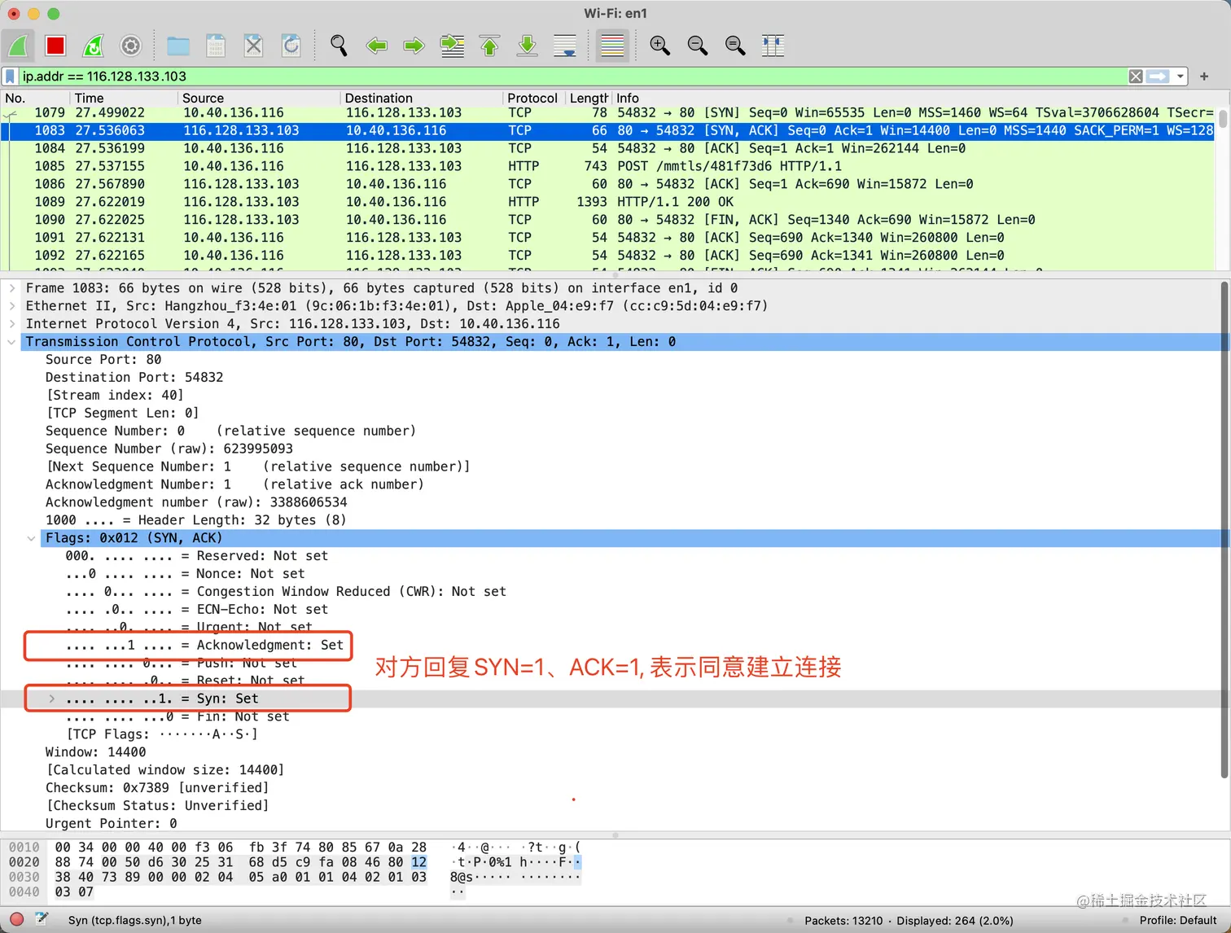Find a packet with the magnifier icon
Image resolution: width=1231 pixels, height=933 pixels.
(x=339, y=46)
